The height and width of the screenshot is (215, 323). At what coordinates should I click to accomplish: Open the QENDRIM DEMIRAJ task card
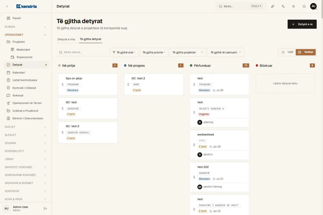[88, 132]
